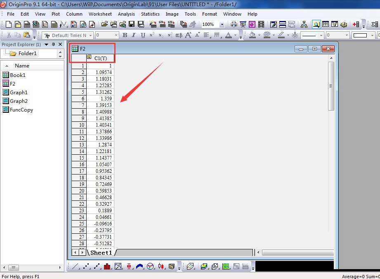Open the Default: Times N font dropdown
380x279 pixels.
(90, 35)
